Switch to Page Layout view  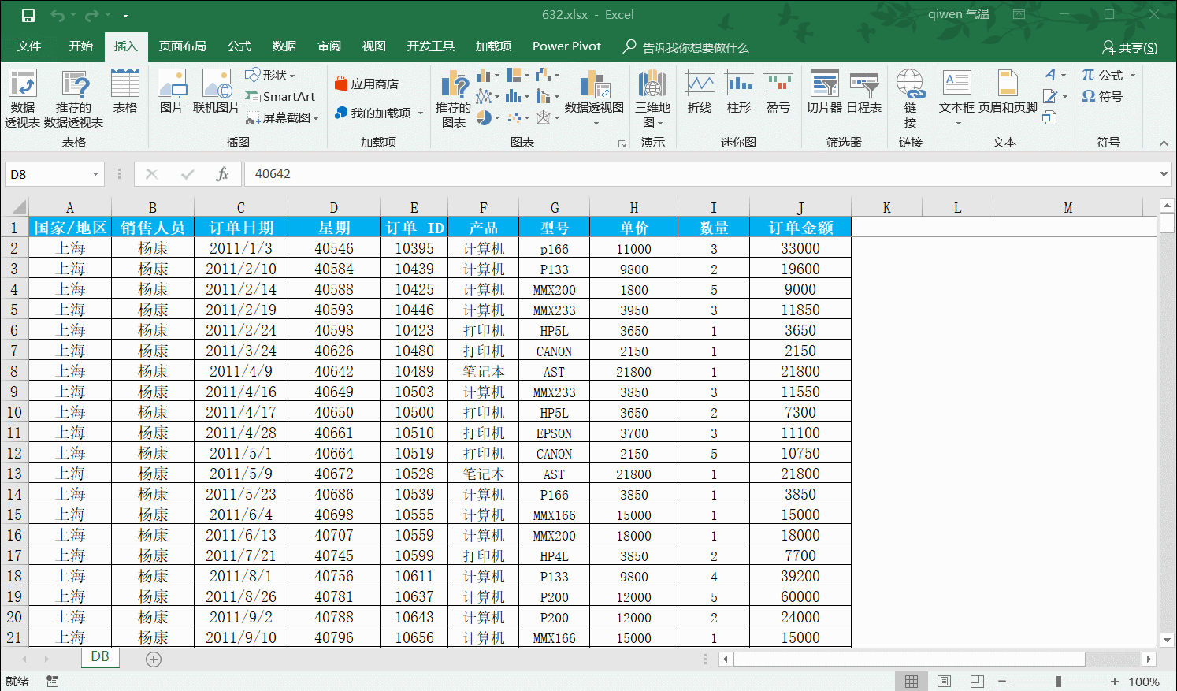945,682
